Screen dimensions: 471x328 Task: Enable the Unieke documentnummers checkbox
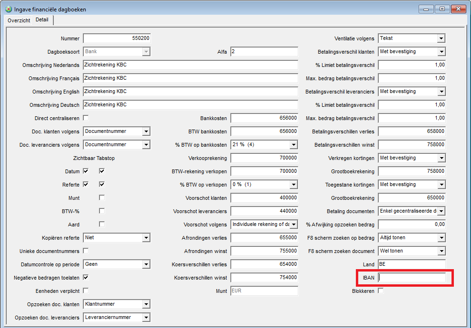[x=86, y=251]
